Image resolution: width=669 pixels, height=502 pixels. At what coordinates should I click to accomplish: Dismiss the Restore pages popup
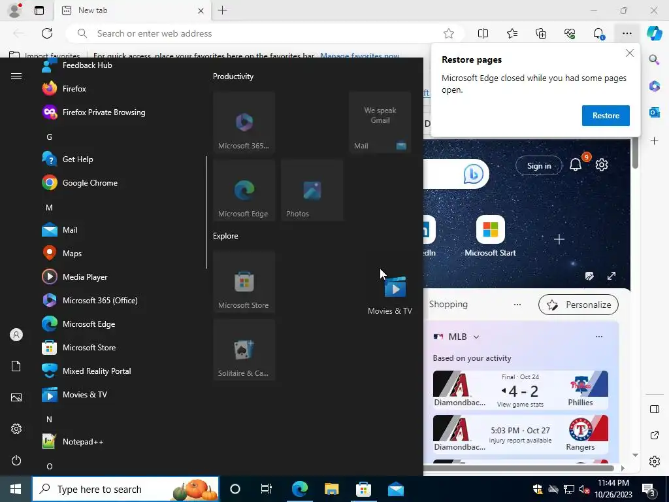pyautogui.click(x=630, y=54)
